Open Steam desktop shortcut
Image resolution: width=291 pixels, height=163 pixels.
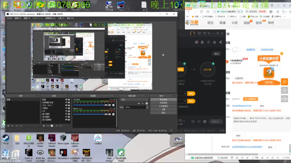pyautogui.click(x=5, y=139)
